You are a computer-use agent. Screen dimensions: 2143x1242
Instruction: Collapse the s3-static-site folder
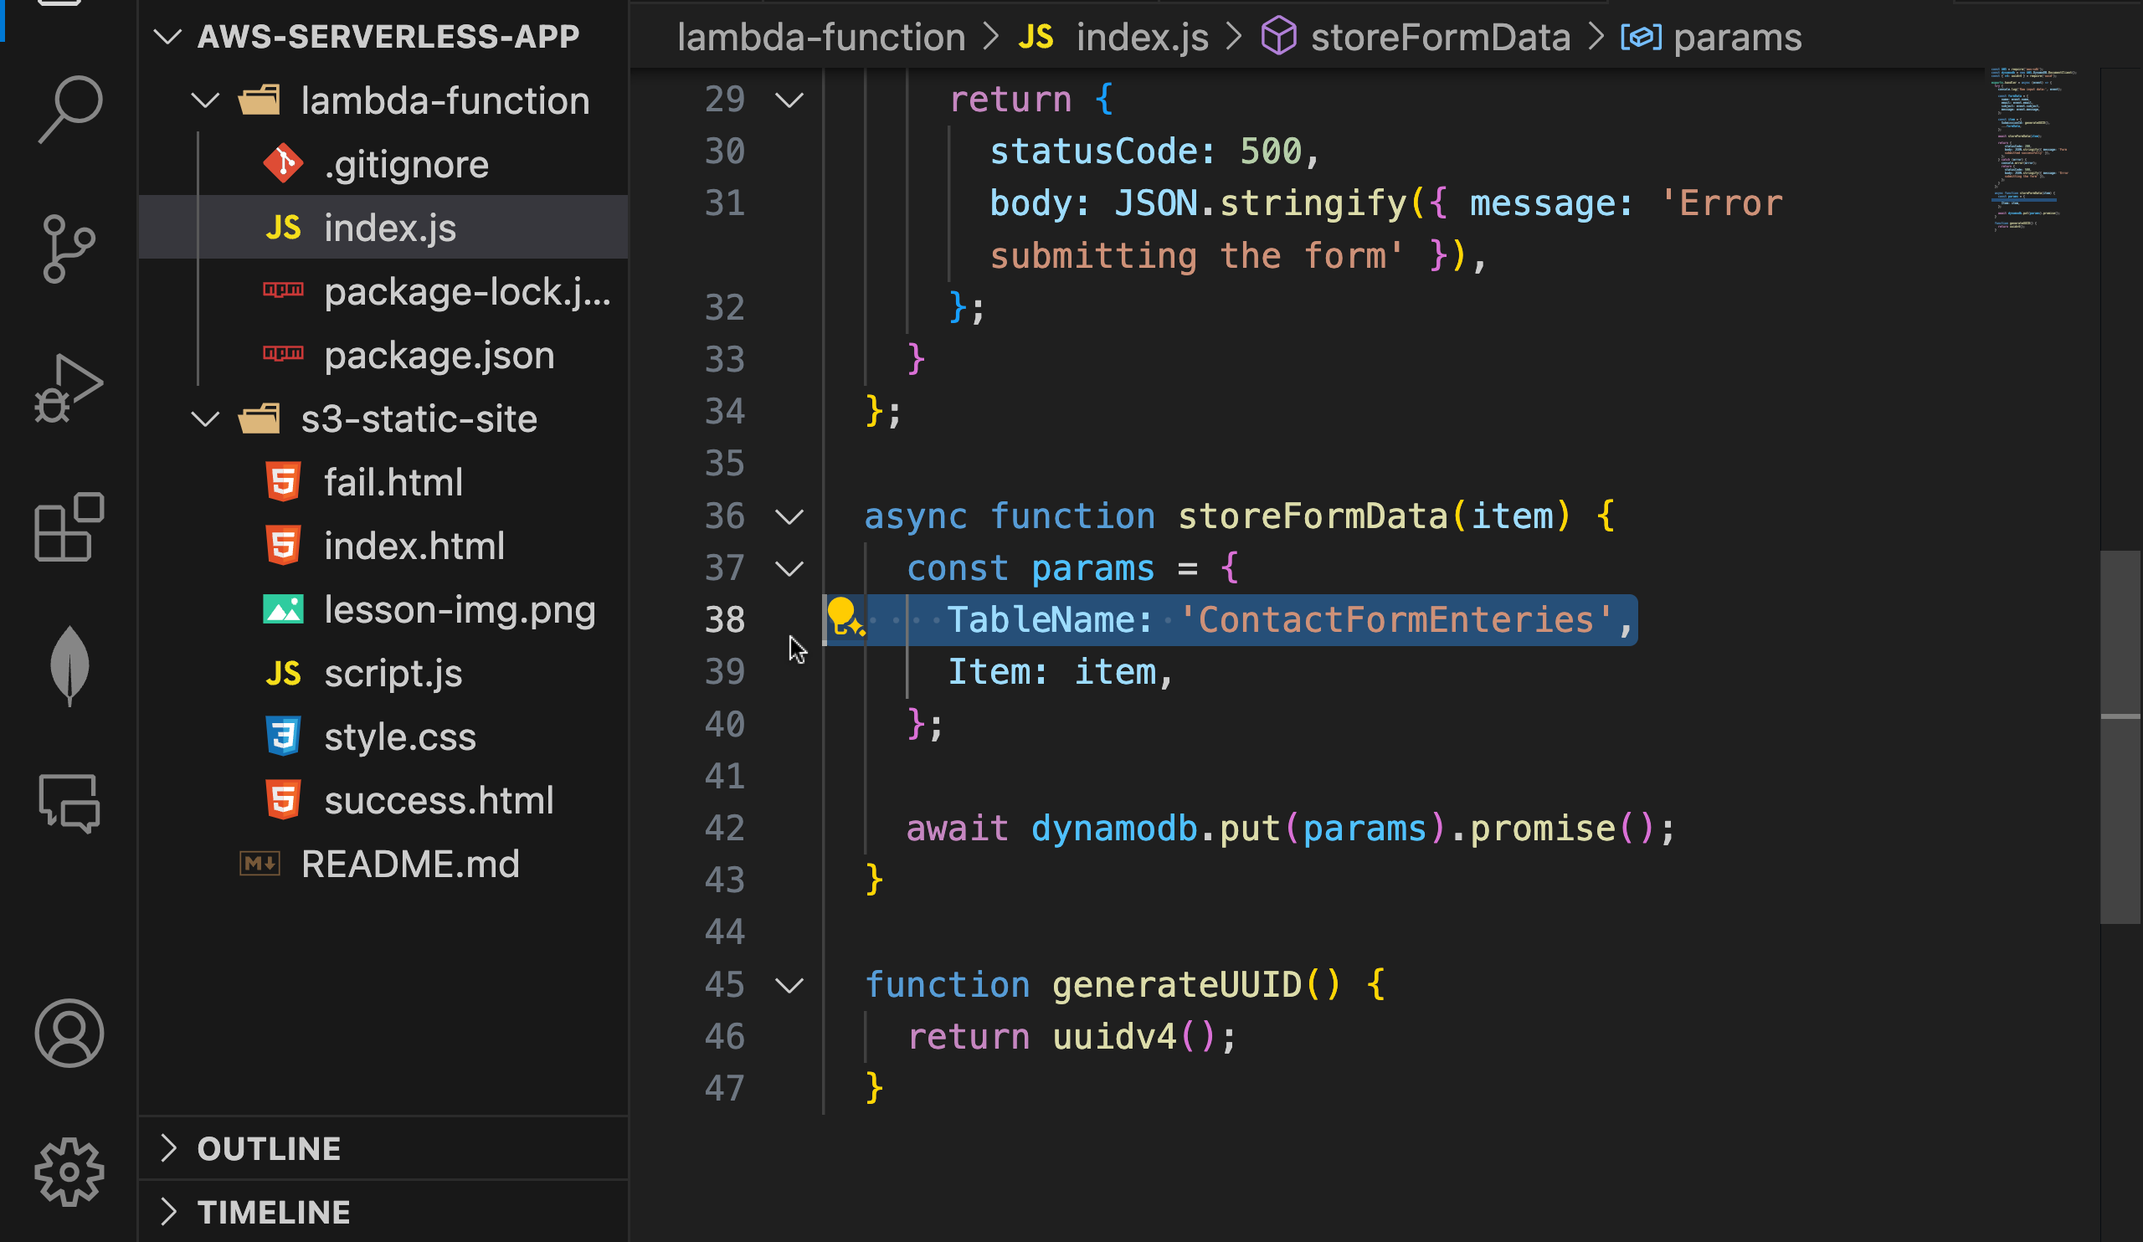pos(206,419)
